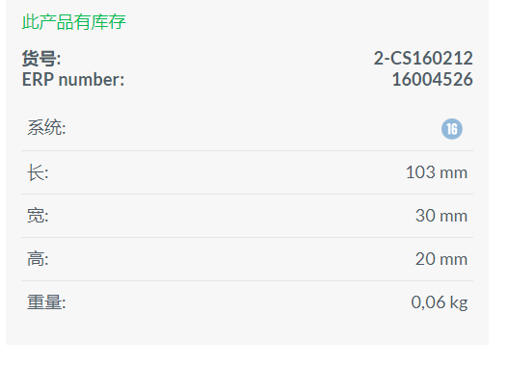Click the width specification row

click(x=247, y=216)
